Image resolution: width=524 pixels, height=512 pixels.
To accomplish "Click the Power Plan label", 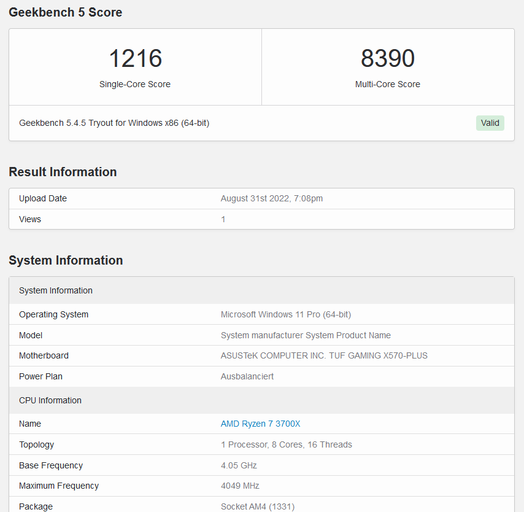I will point(40,376).
